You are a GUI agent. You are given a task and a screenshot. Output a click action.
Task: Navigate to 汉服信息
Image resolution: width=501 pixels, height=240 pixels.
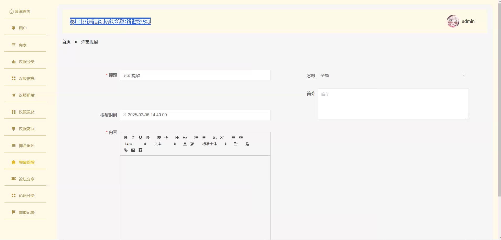[x=25, y=78]
